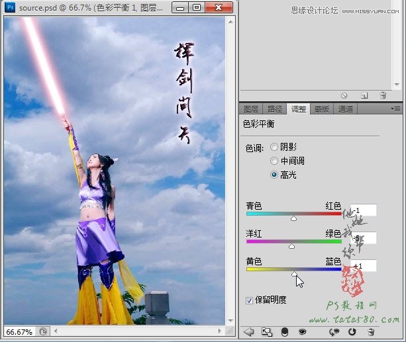
Task: Click the document horizontal scroll right arrow
Action: 220,331
